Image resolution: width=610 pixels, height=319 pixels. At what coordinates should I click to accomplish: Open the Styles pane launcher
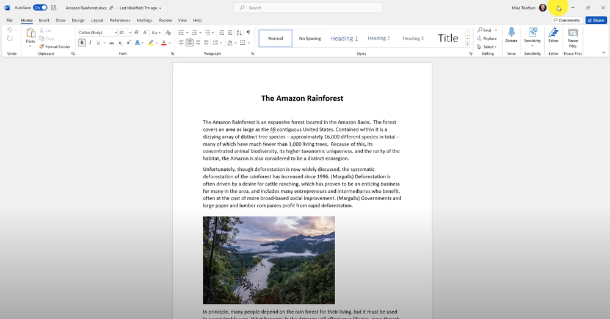471,54
